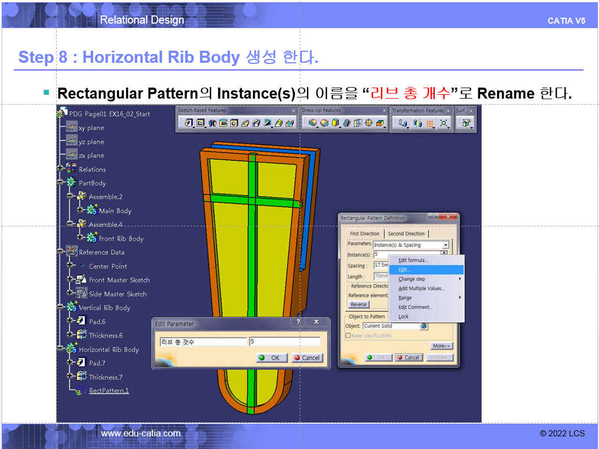The image size is (599, 449).
Task: Toggle the Keep specifications checkbox
Action: pos(348,336)
